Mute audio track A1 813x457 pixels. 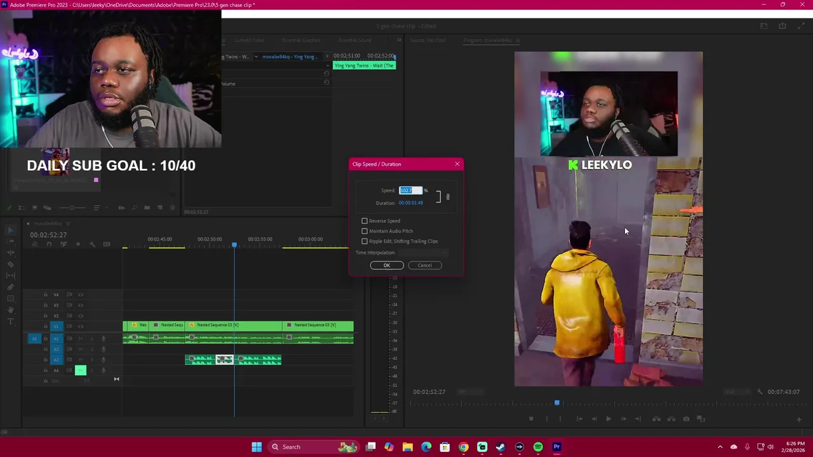click(80, 338)
